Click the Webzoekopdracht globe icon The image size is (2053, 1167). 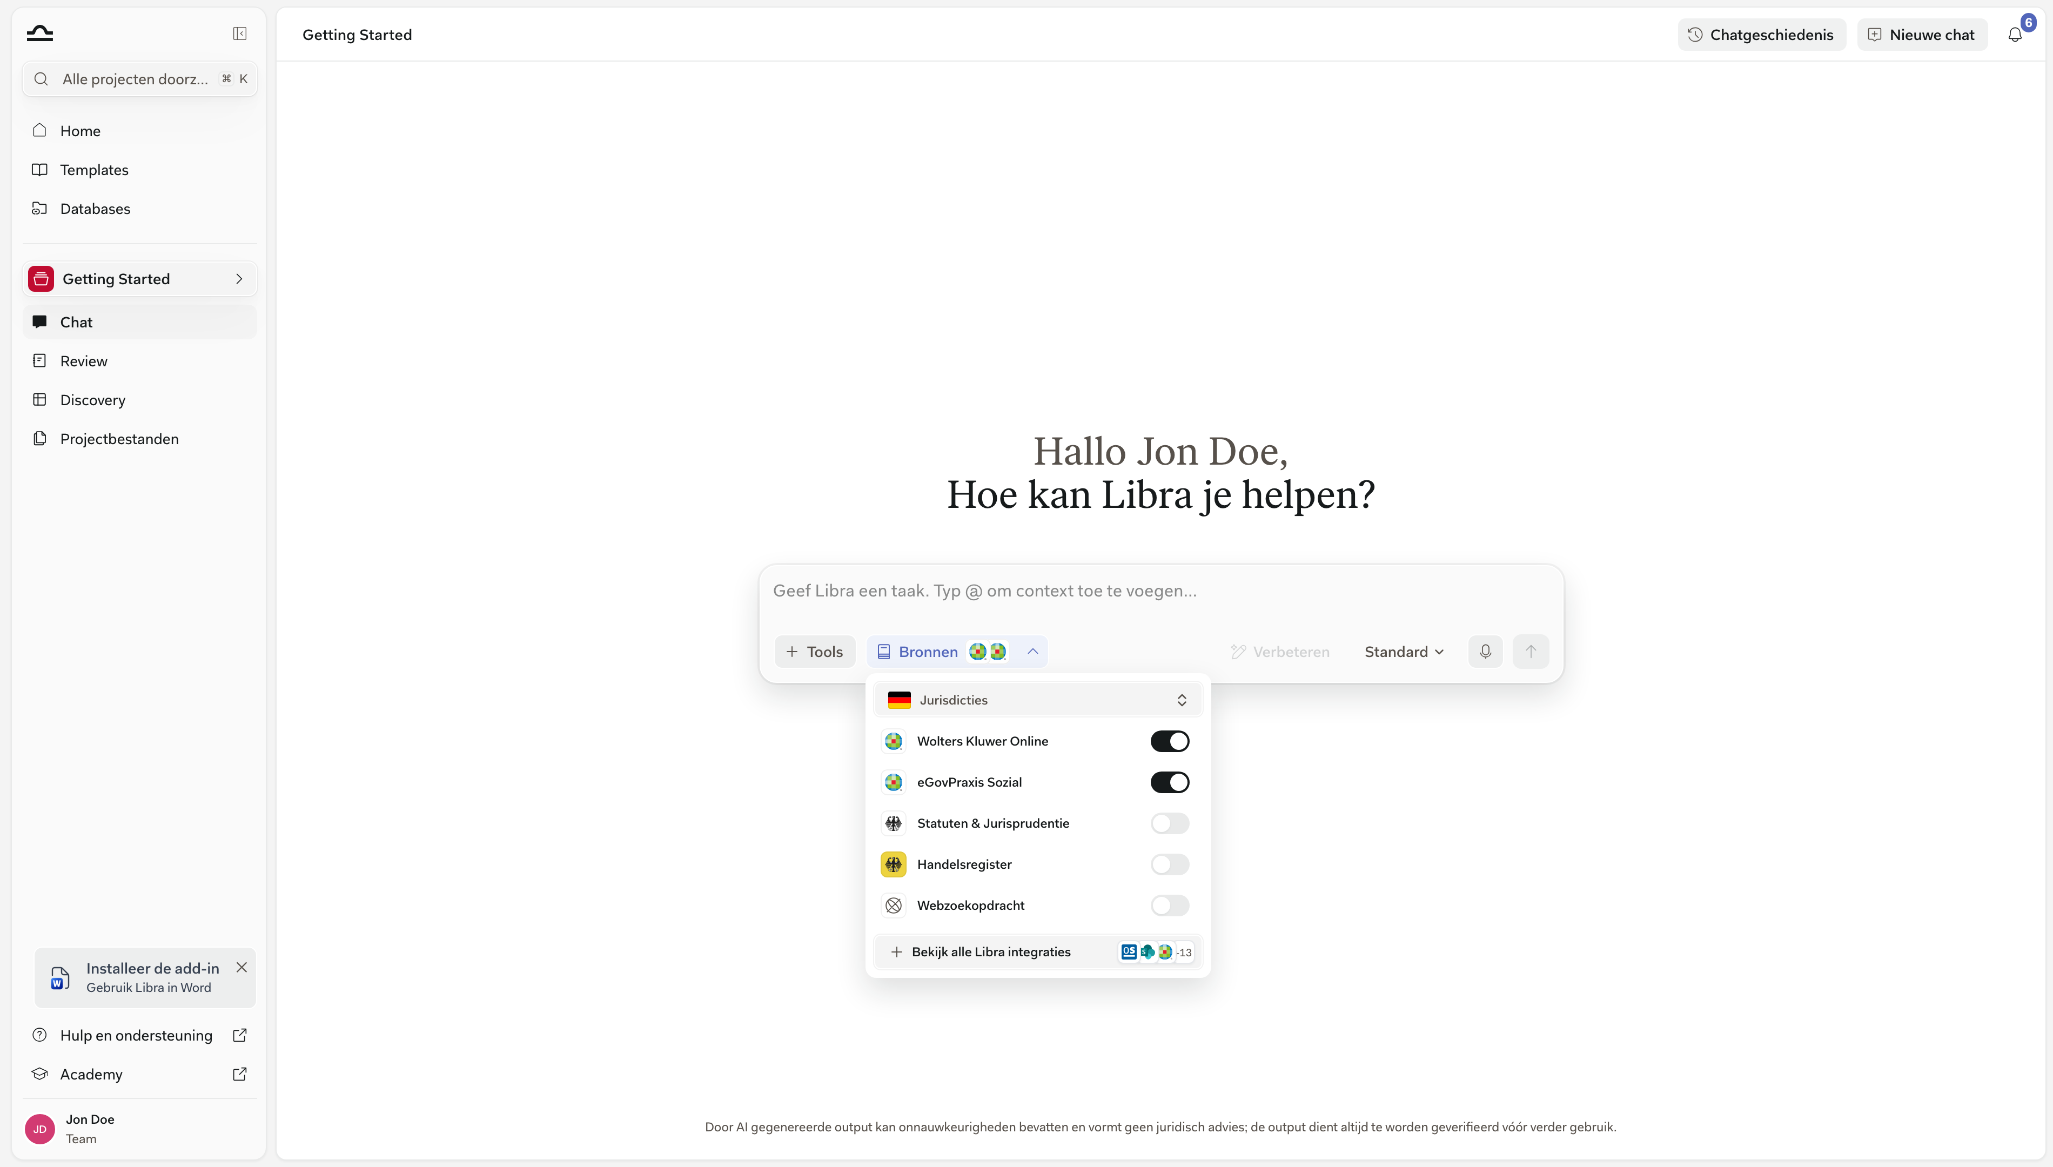click(894, 906)
